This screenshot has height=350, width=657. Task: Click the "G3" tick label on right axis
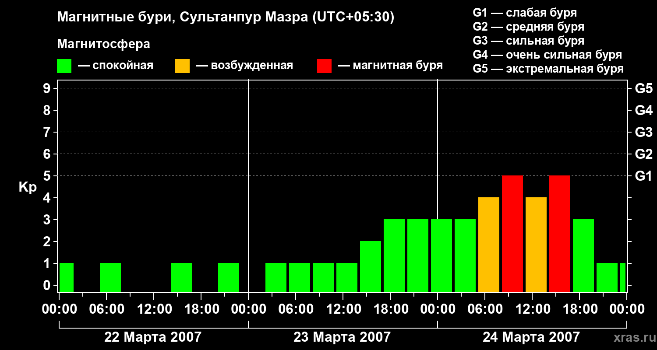tap(644, 132)
